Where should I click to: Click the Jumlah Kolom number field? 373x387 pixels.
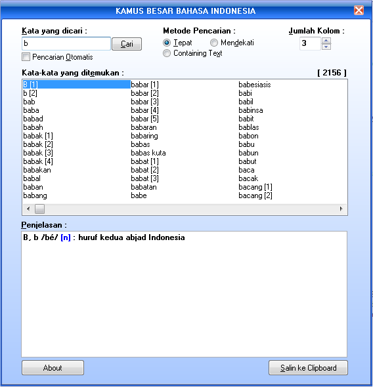[310, 44]
